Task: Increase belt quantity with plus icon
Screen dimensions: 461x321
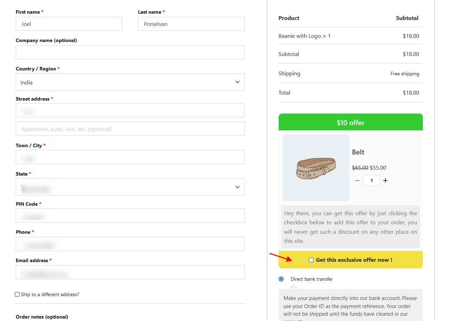Action: (385, 180)
